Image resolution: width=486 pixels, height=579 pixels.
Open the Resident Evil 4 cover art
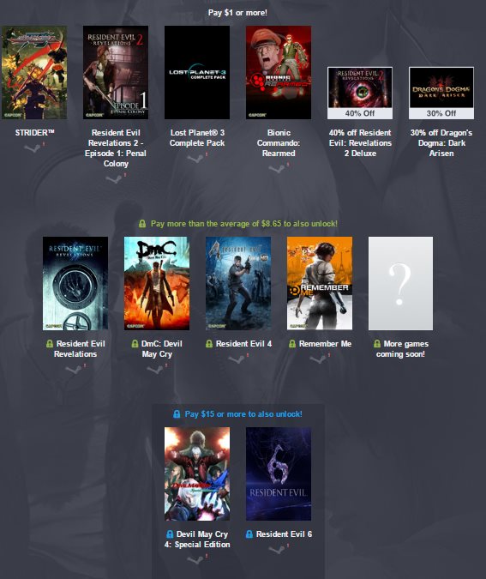pos(238,283)
